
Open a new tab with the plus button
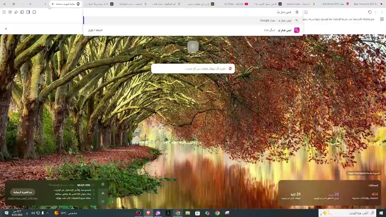(45, 4)
